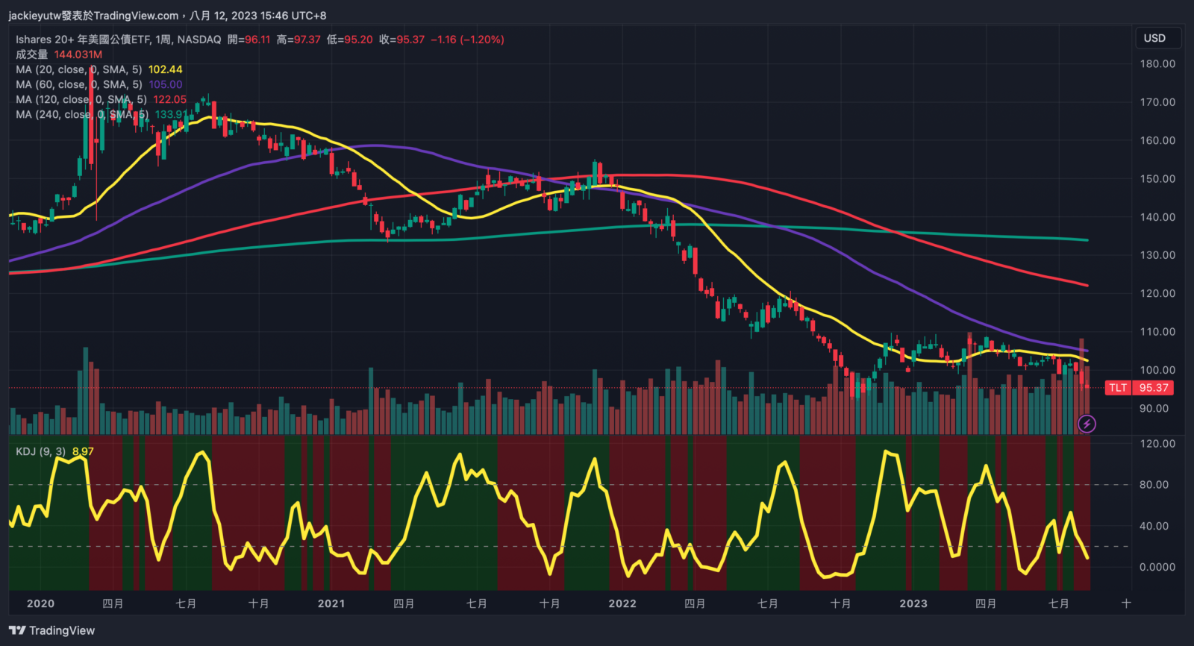Click the yellow 102.44 MA value
Viewport: 1194px width, 646px height.
pos(165,69)
